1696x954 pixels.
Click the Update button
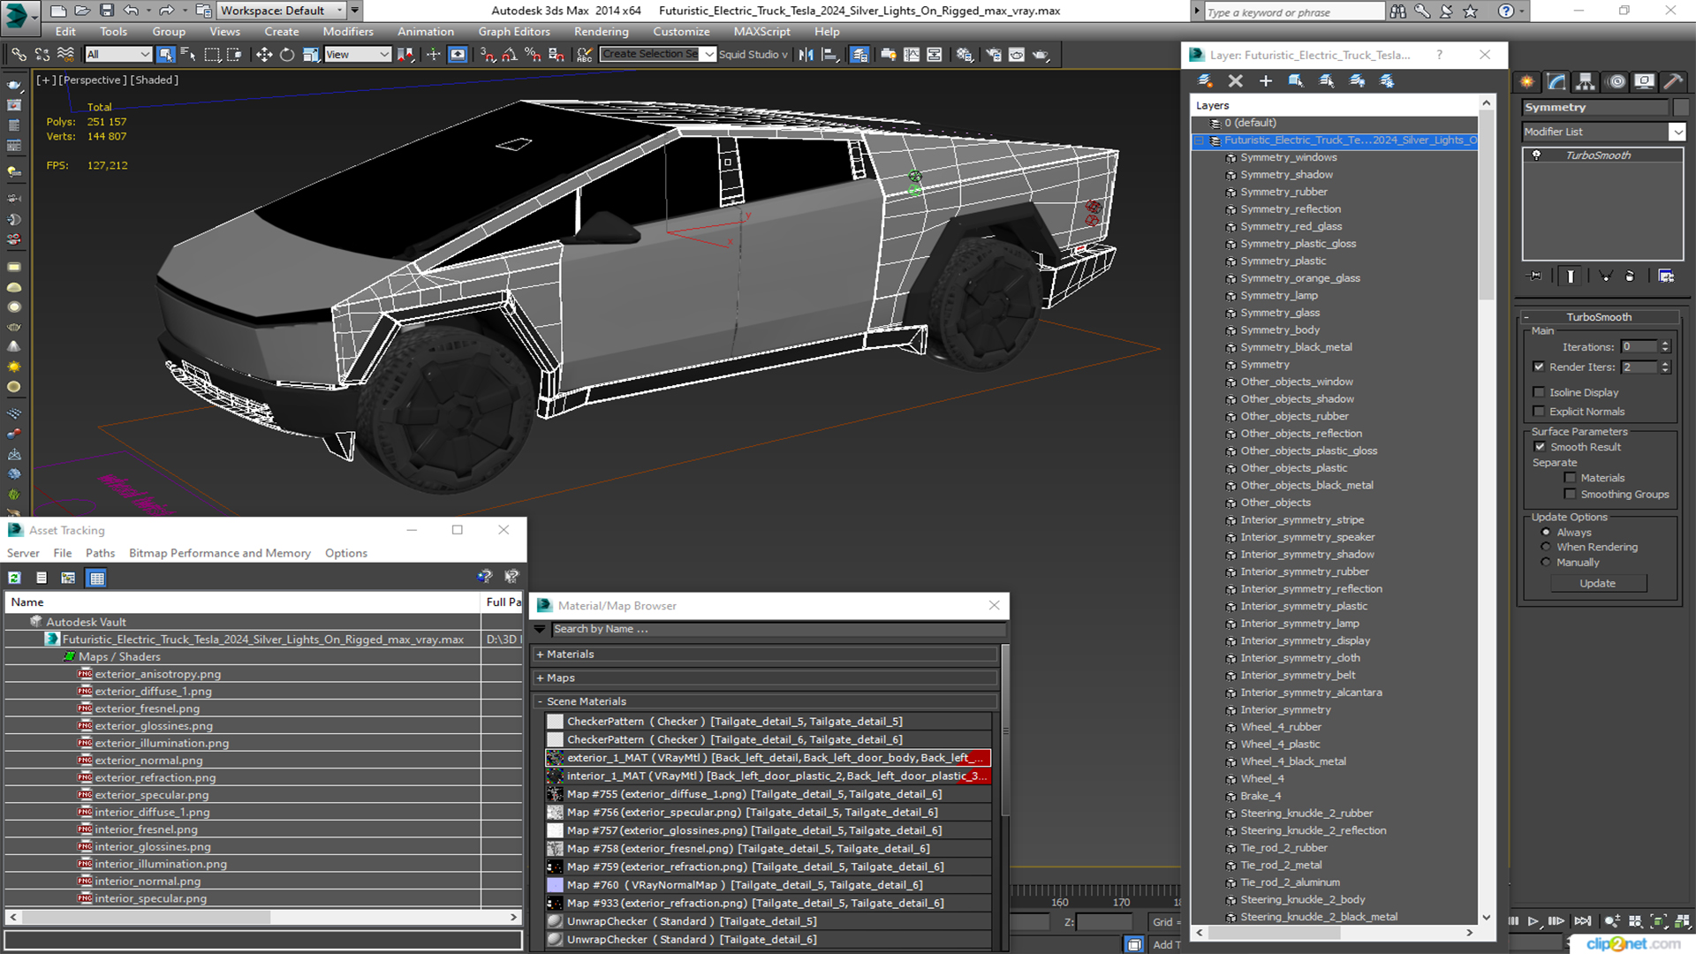click(1597, 583)
